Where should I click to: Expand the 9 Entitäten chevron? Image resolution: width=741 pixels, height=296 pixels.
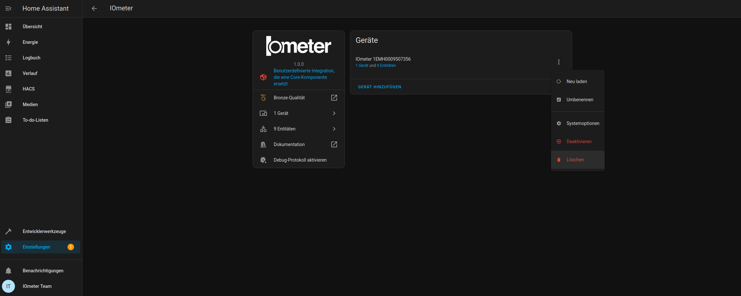pyautogui.click(x=334, y=129)
